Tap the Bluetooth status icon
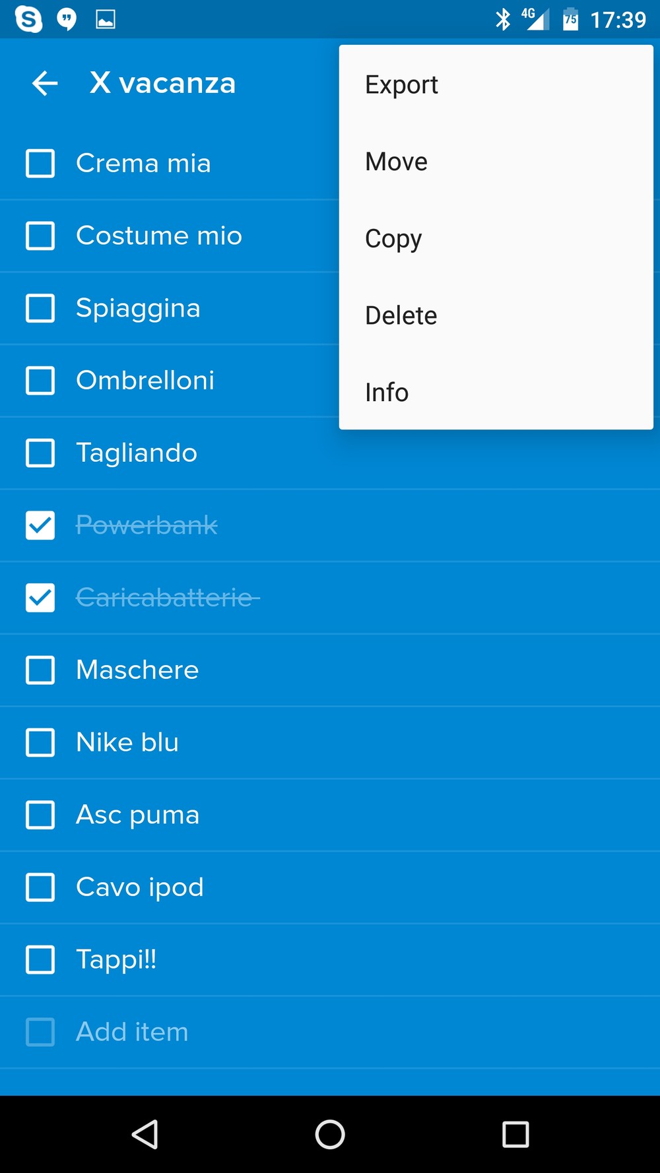 tap(503, 19)
